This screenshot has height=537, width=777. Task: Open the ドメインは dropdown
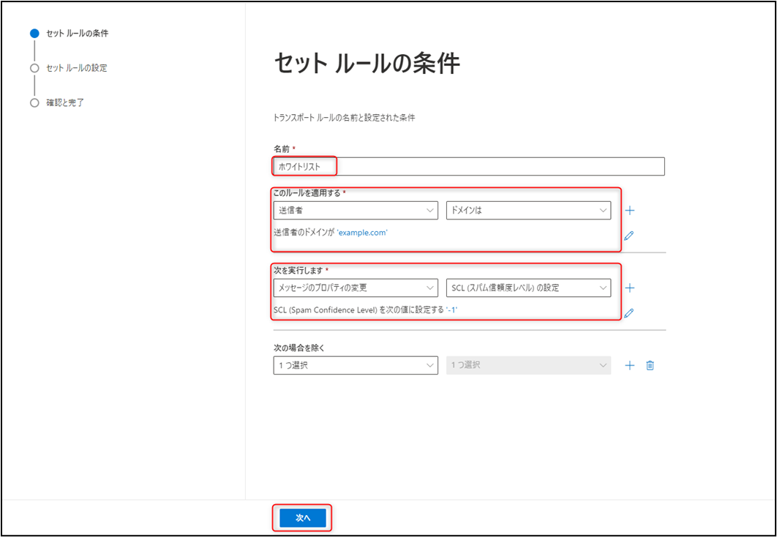pos(528,210)
